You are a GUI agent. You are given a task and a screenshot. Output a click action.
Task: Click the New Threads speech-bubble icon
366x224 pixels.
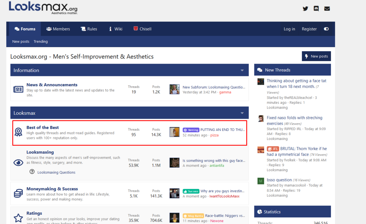(x=260, y=69)
